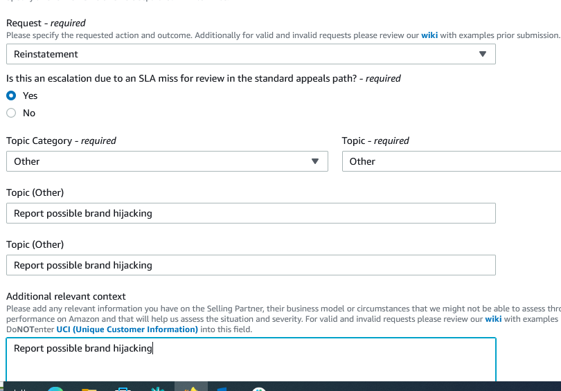This screenshot has width=561, height=391.
Task: Open the wiki link under Additional relevant context
Action: point(493,319)
